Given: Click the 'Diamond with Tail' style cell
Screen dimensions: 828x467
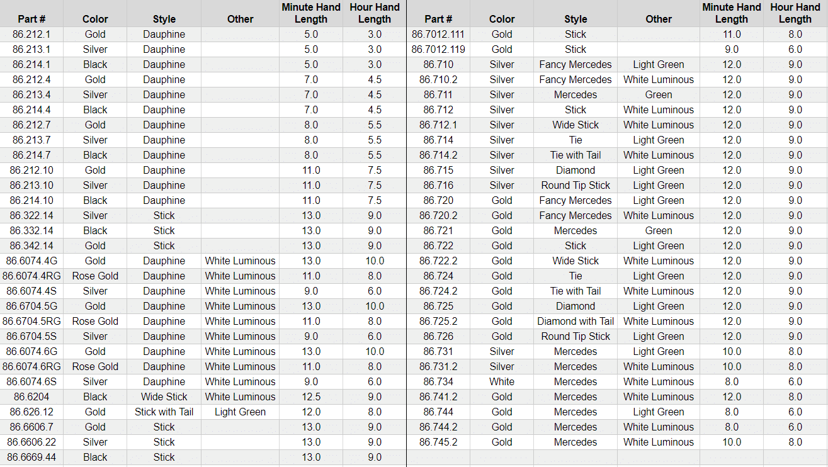Looking at the screenshot, I should [x=575, y=321].
